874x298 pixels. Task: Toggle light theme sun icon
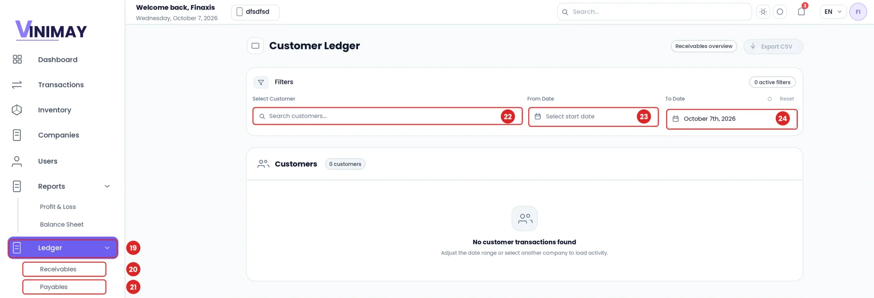(x=763, y=12)
